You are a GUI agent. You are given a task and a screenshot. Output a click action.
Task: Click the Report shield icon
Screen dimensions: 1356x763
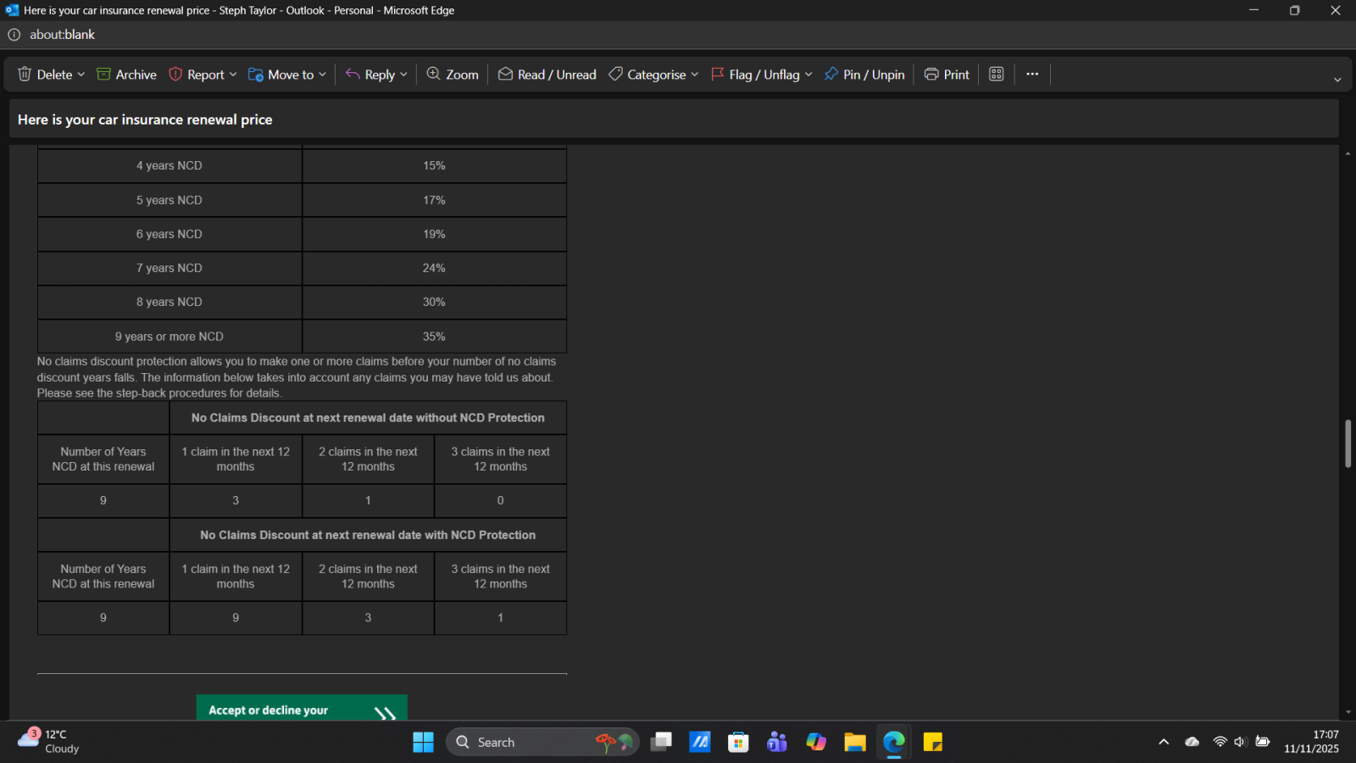point(176,75)
